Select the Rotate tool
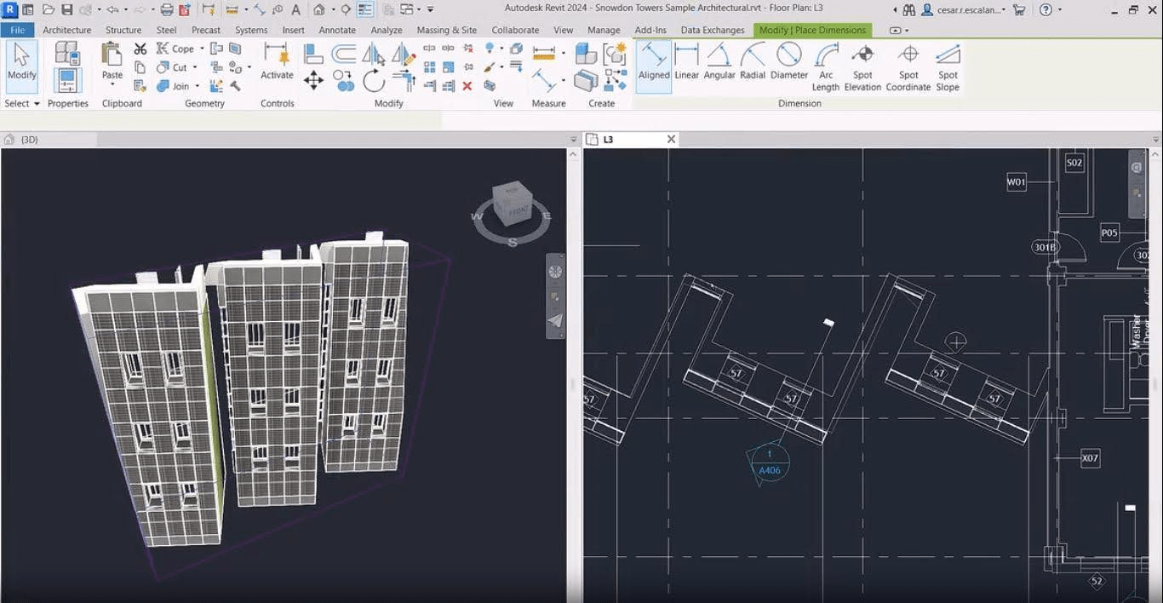The image size is (1163, 603). (x=374, y=81)
